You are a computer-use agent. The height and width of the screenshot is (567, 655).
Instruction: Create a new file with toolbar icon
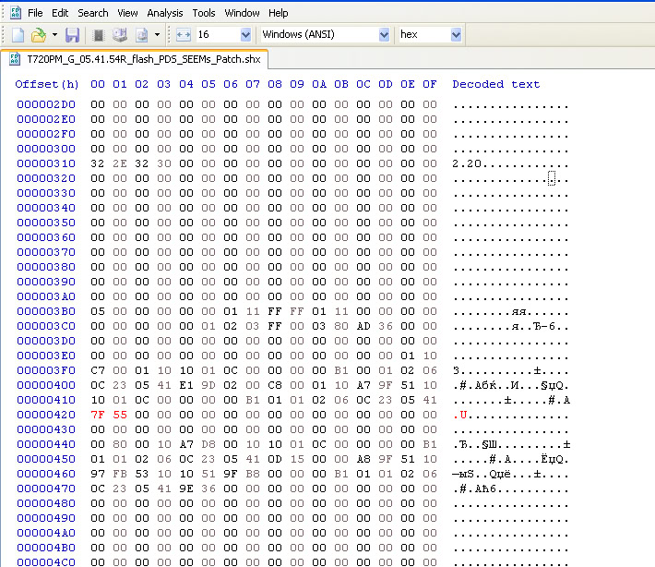point(18,35)
